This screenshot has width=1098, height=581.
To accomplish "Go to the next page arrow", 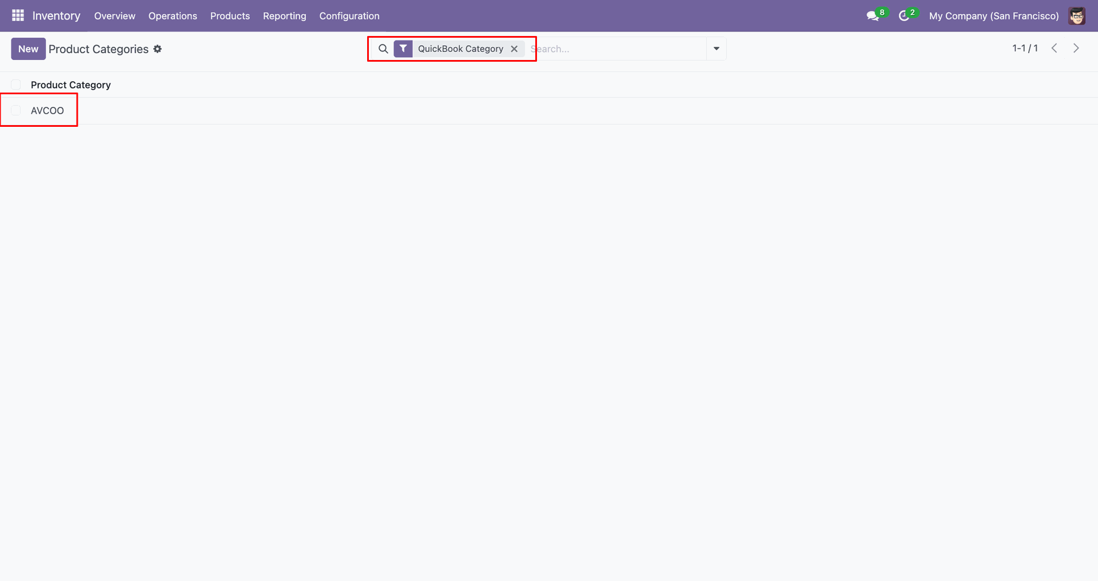I will point(1076,48).
